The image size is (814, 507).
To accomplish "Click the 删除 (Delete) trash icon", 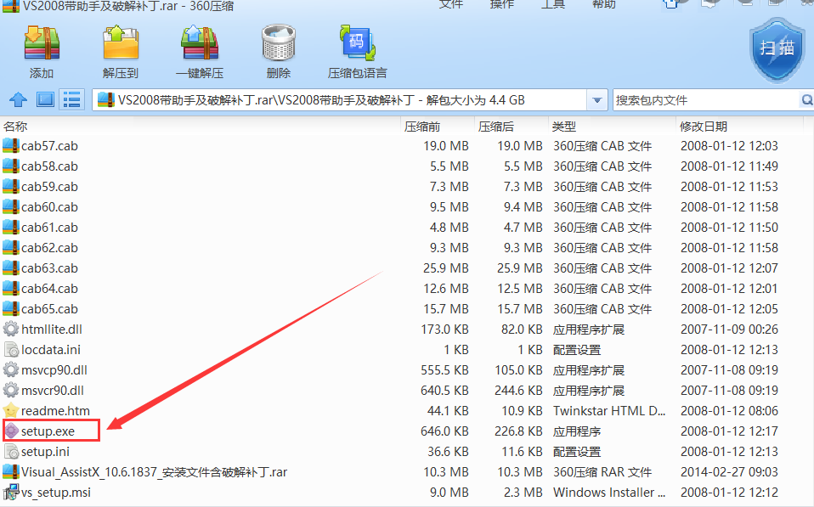I will (x=278, y=49).
